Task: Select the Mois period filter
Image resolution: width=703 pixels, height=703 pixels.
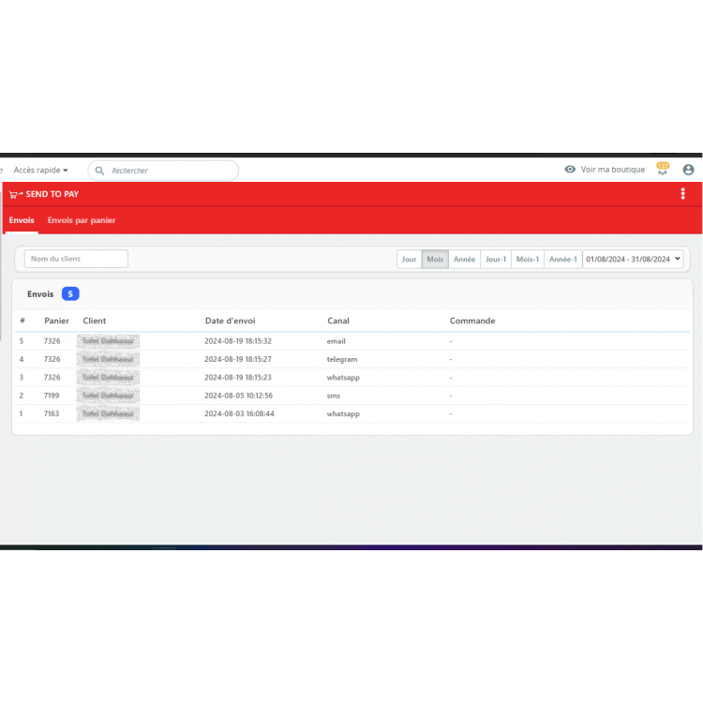Action: tap(435, 259)
